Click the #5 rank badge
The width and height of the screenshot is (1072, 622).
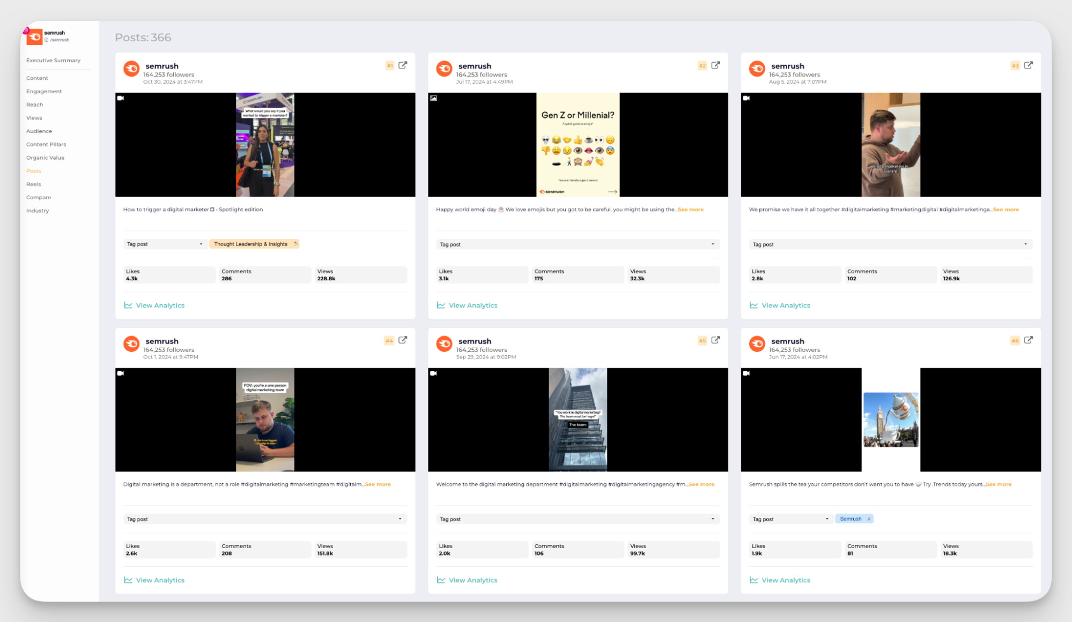[x=703, y=341]
